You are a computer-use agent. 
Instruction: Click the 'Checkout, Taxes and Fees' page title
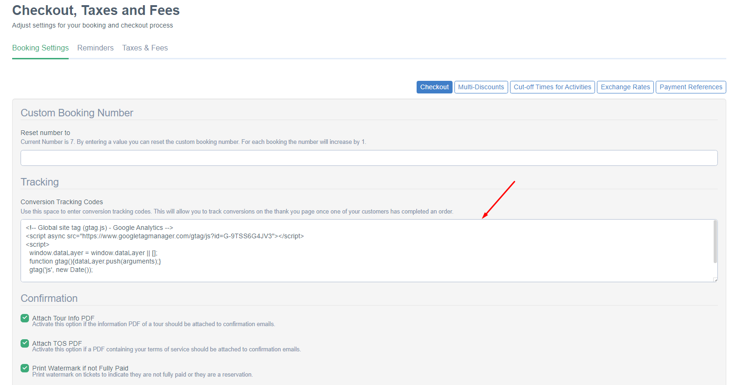tap(96, 10)
